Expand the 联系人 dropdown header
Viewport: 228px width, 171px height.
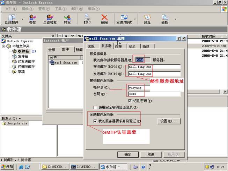(20, 119)
